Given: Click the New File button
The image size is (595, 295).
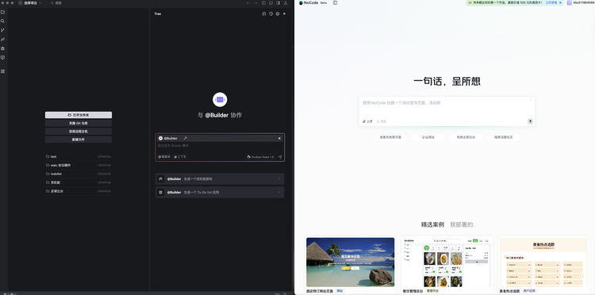Looking at the screenshot, I should (79, 140).
